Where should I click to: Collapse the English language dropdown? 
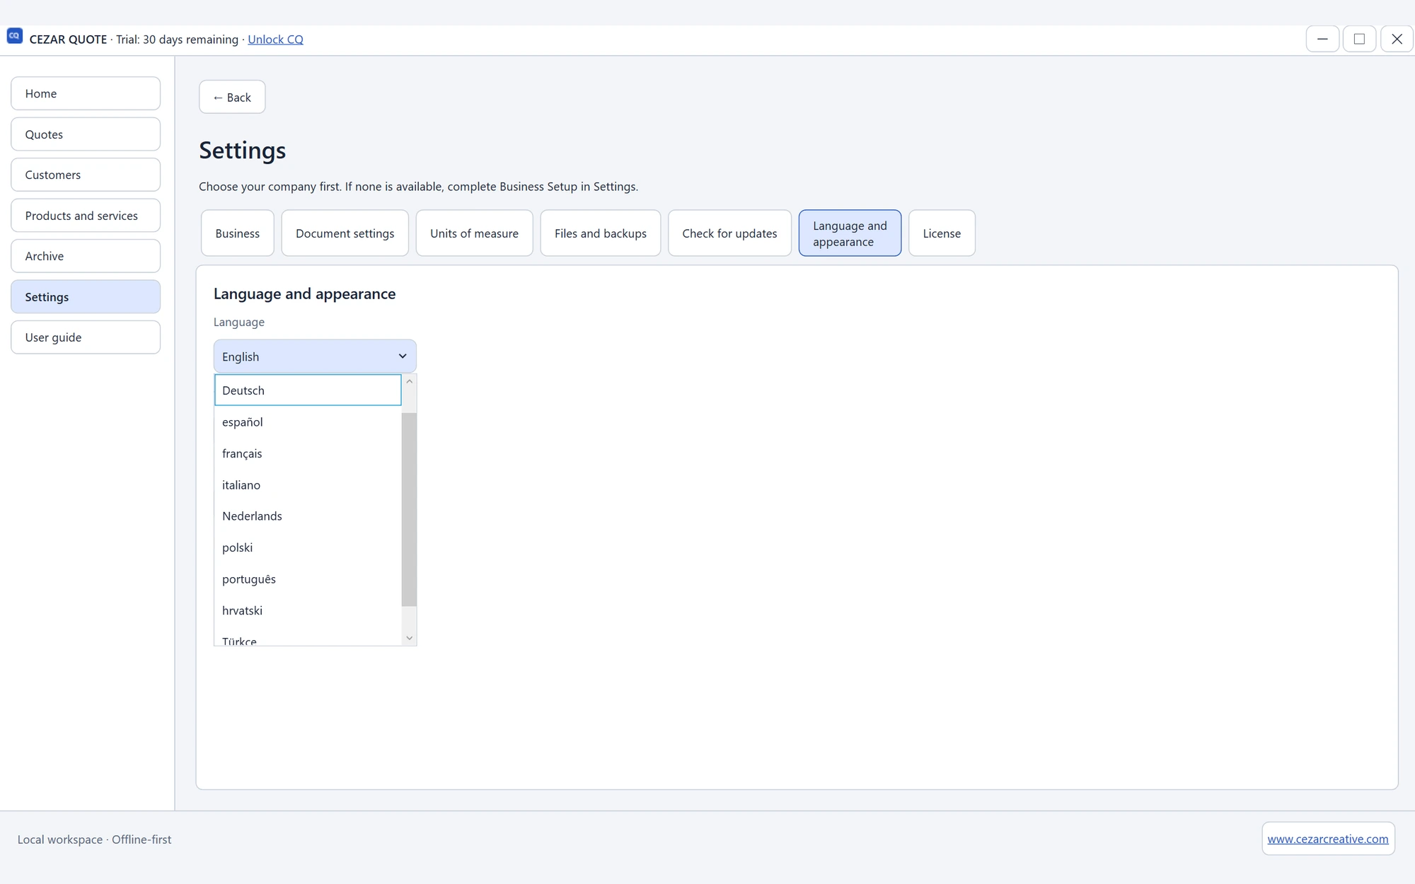(315, 356)
